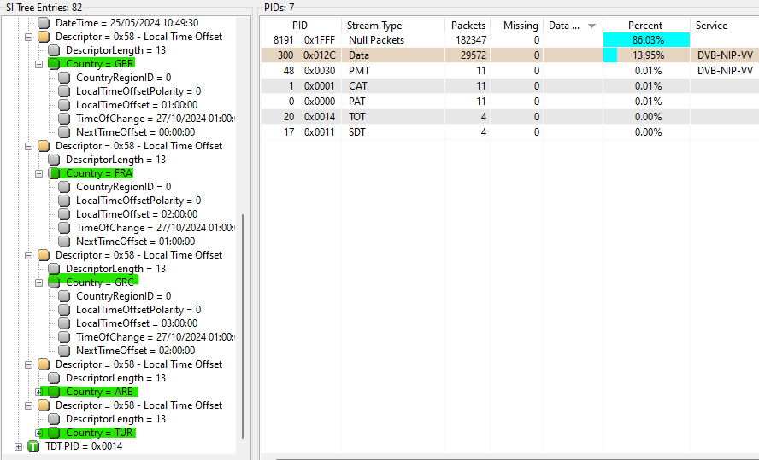Screen dimensions: 759x460
Task: Select the PAT stream row
Action: (x=509, y=102)
